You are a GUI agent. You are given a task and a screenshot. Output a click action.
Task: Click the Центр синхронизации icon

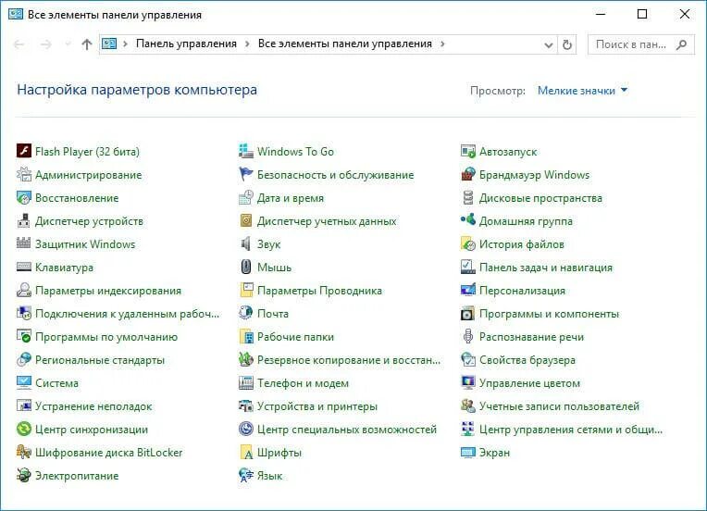tap(24, 429)
